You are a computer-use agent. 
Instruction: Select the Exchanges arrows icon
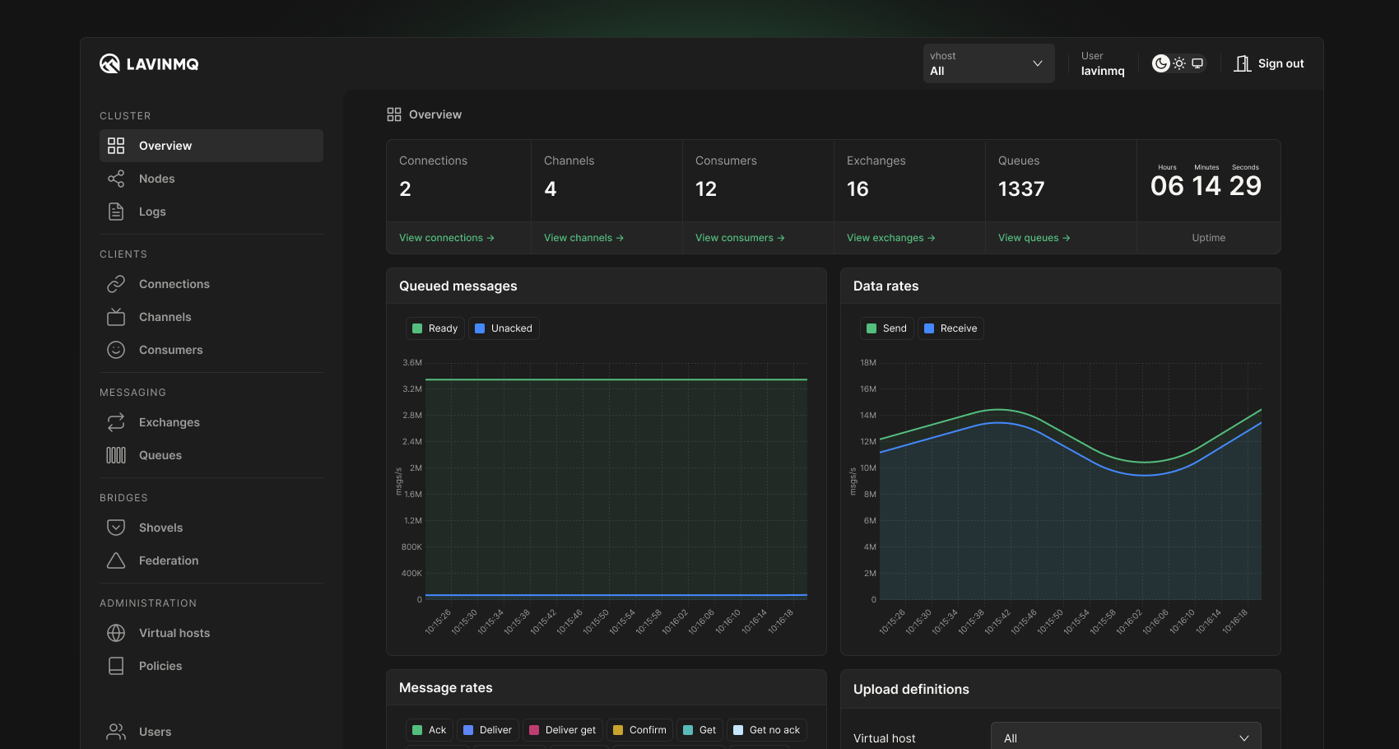pyautogui.click(x=116, y=421)
